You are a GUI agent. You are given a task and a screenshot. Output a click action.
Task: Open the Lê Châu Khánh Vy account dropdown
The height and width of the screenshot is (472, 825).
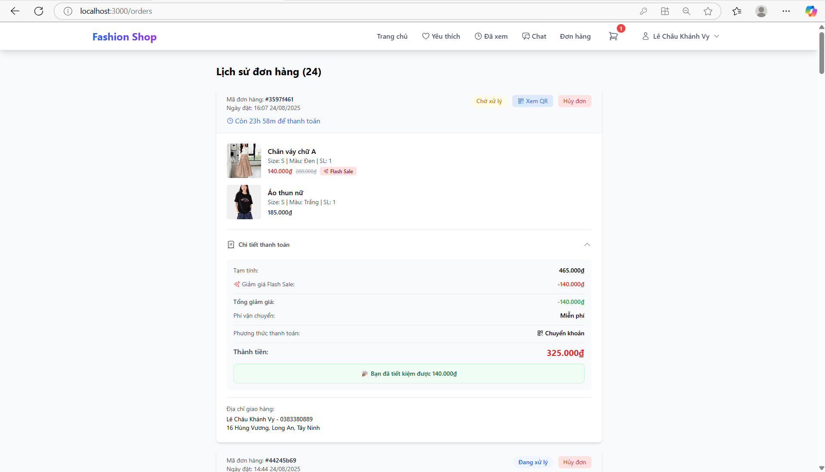coord(680,36)
